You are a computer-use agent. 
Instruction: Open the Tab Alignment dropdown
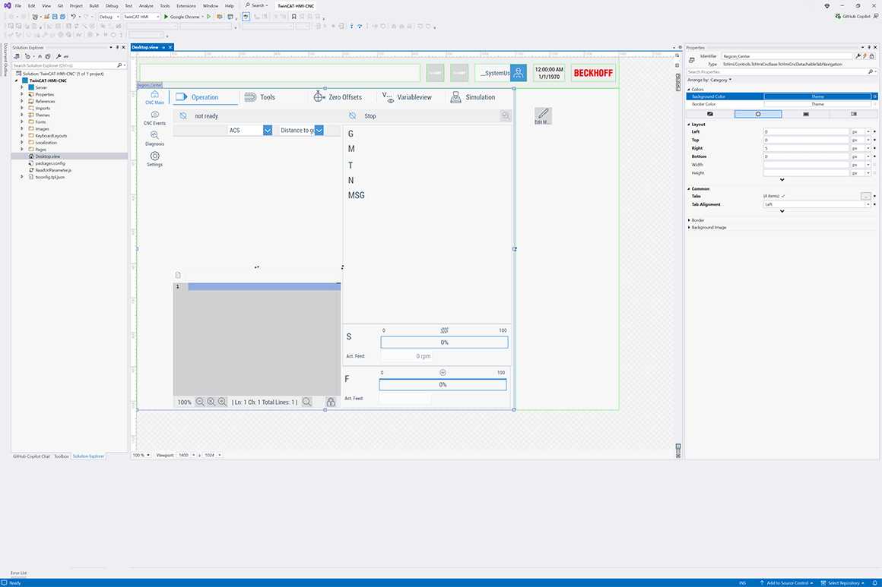click(868, 204)
